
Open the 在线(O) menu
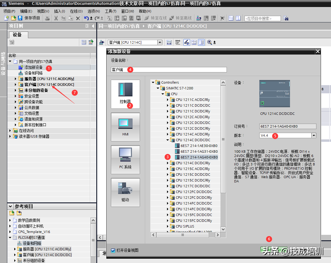tap(76, 11)
